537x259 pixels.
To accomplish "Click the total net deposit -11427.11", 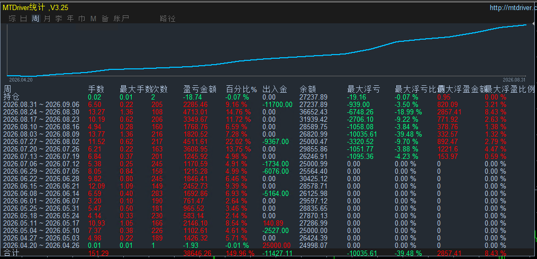I will point(277,254).
